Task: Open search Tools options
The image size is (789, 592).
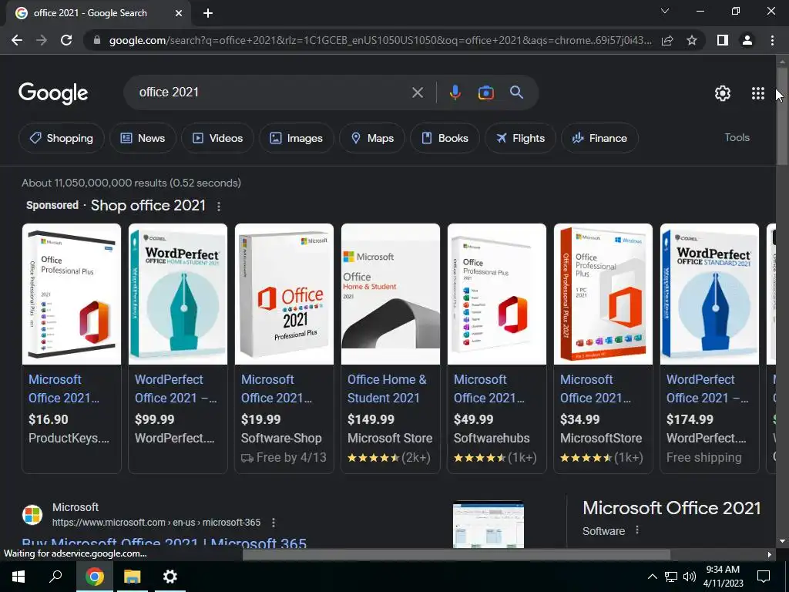Action: coord(737,137)
